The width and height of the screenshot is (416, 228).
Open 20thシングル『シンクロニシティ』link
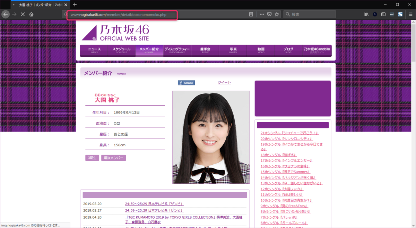tap(287, 139)
